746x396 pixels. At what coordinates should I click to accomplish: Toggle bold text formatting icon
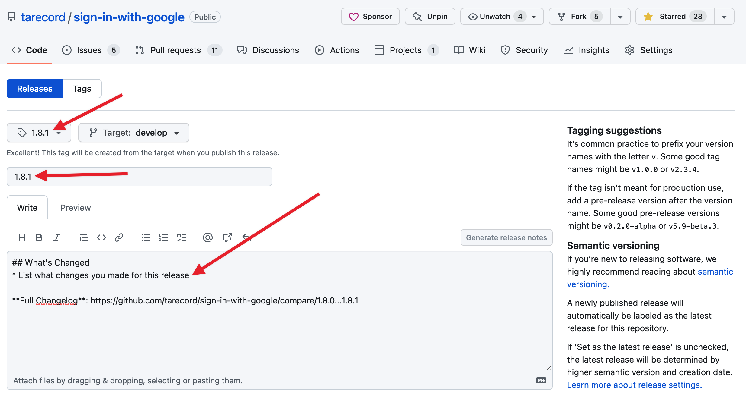pos(39,238)
